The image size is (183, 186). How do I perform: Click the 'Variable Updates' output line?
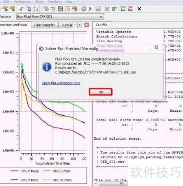[x=113, y=32]
